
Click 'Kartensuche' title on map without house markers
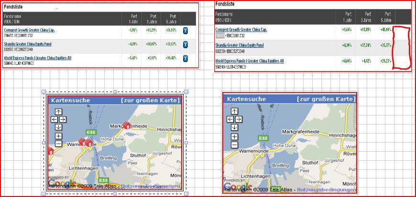coord(246,99)
